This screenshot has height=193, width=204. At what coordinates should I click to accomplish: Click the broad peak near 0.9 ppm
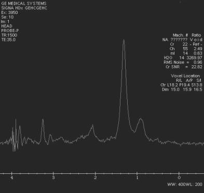point(141,119)
